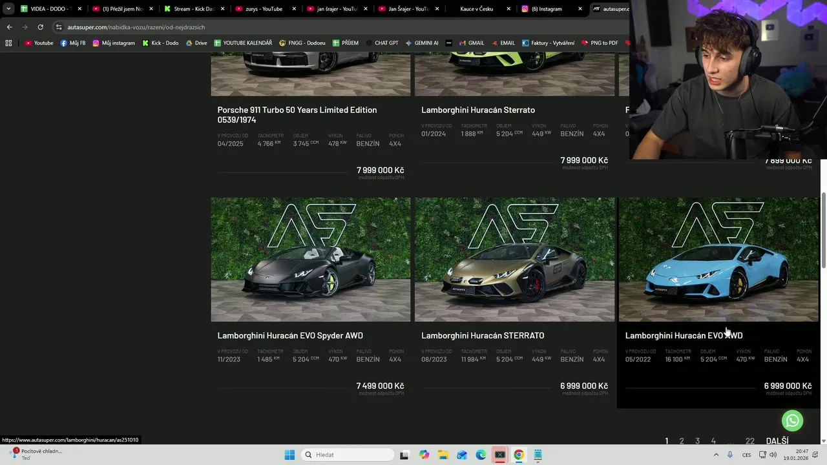
Task: Open the Počítové chladn... weather widget
Action: tap(36, 454)
